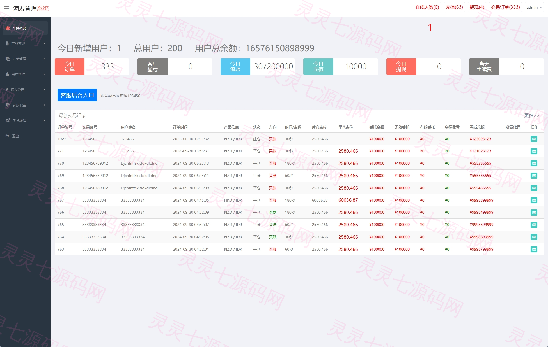
Task: Select 参数设置 menu label
Action: point(19,105)
